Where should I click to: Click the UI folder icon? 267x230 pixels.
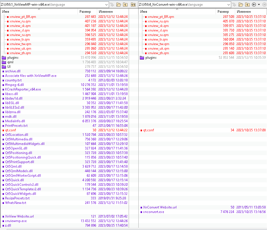click(x=4, y=67)
